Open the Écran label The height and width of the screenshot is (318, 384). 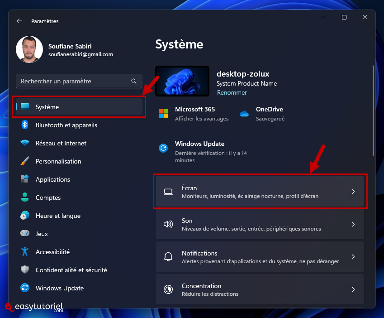(x=190, y=188)
